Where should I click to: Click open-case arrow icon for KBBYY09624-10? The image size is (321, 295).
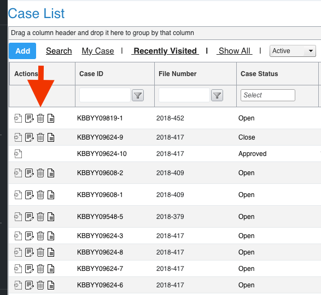coord(18,154)
